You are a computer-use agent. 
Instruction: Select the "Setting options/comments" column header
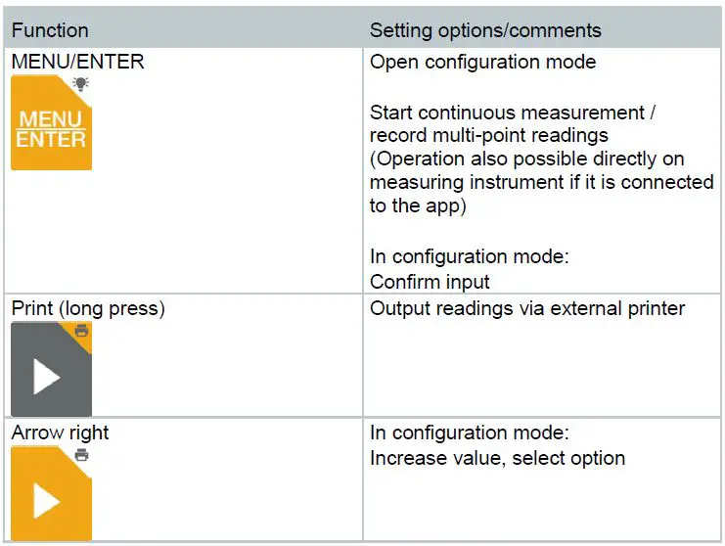484,31
